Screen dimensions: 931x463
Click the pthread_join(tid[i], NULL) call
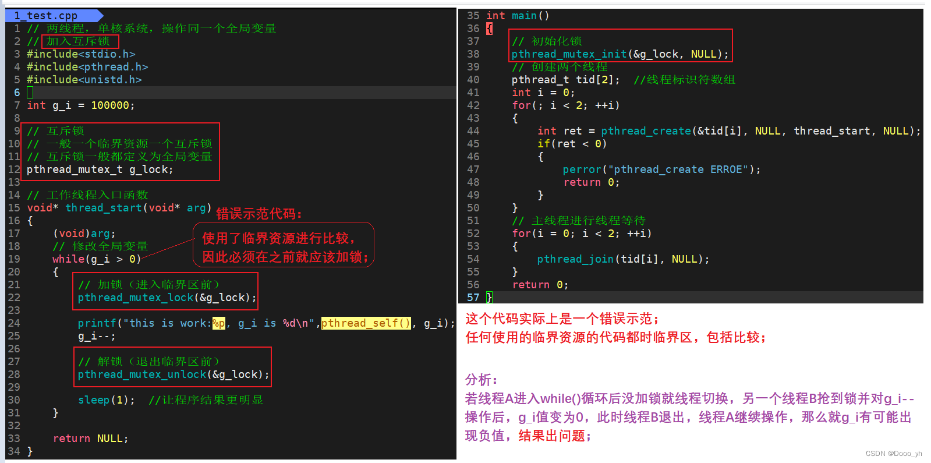point(623,259)
